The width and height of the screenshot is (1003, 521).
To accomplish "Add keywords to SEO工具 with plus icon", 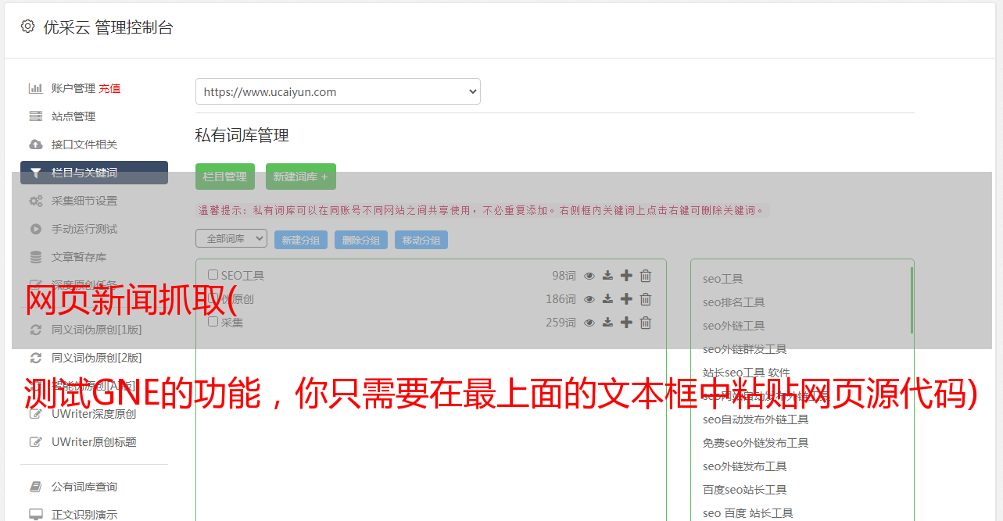I will (626, 276).
